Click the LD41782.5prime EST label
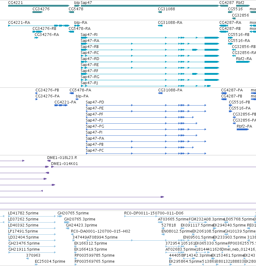The image size is (256, 266). [23, 213]
